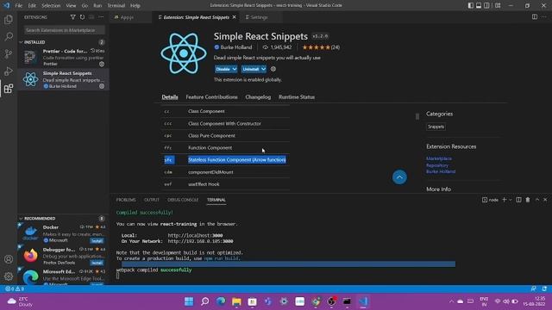Open the Disable dropdown arrow
The width and height of the screenshot is (552, 310).
coord(235,69)
